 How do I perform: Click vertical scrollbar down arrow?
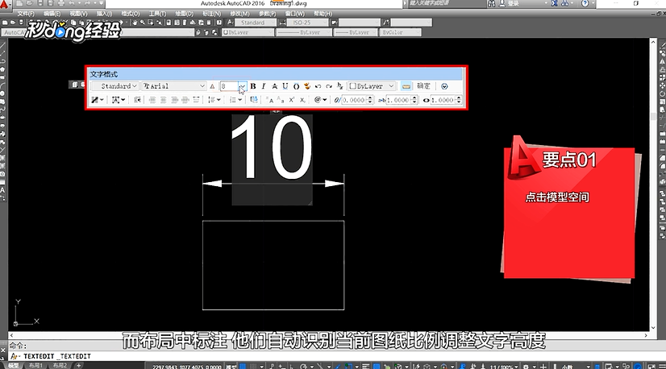653,328
